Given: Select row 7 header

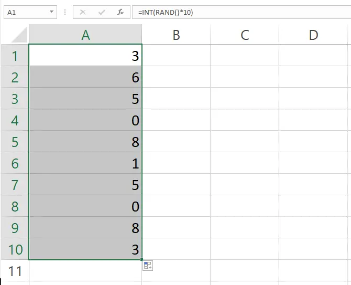Looking at the screenshot, I should pyautogui.click(x=15, y=185).
